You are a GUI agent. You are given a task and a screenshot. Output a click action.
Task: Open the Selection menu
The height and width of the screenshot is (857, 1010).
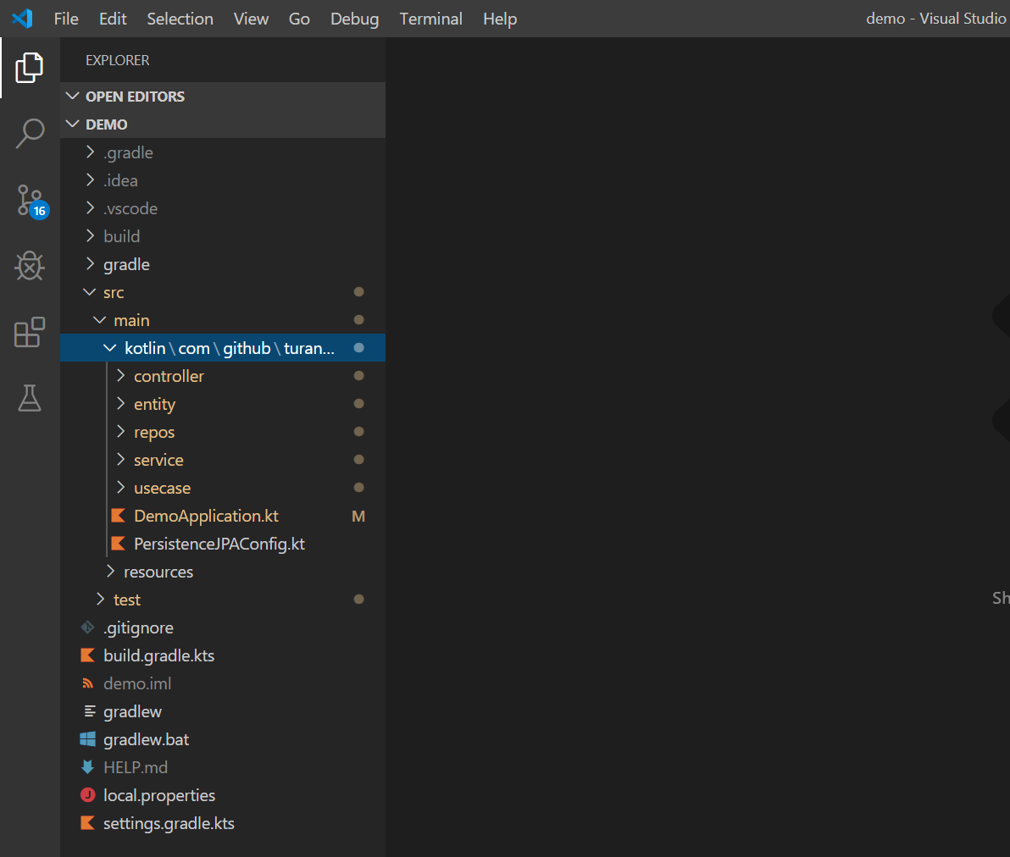(x=180, y=19)
